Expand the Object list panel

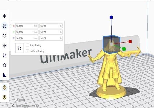tap(19, 100)
